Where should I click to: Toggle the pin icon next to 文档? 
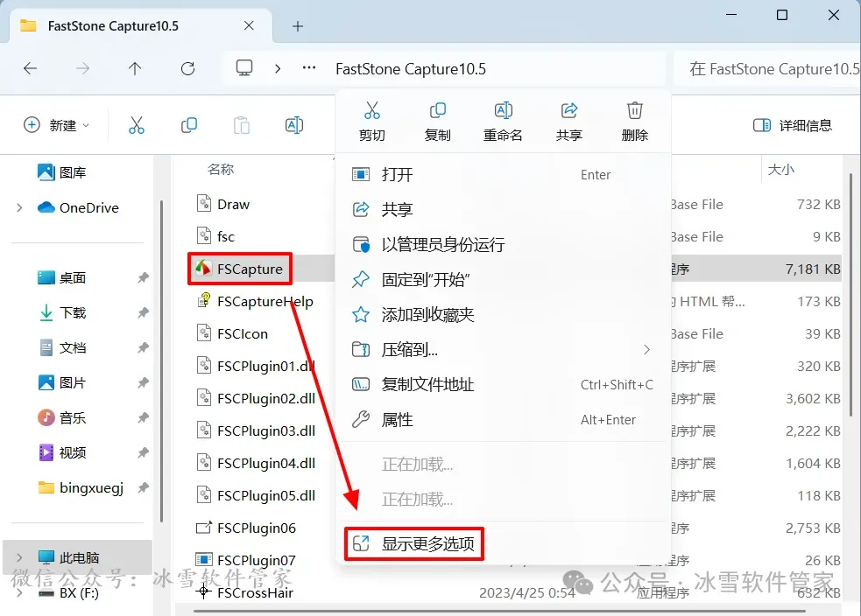coord(143,347)
